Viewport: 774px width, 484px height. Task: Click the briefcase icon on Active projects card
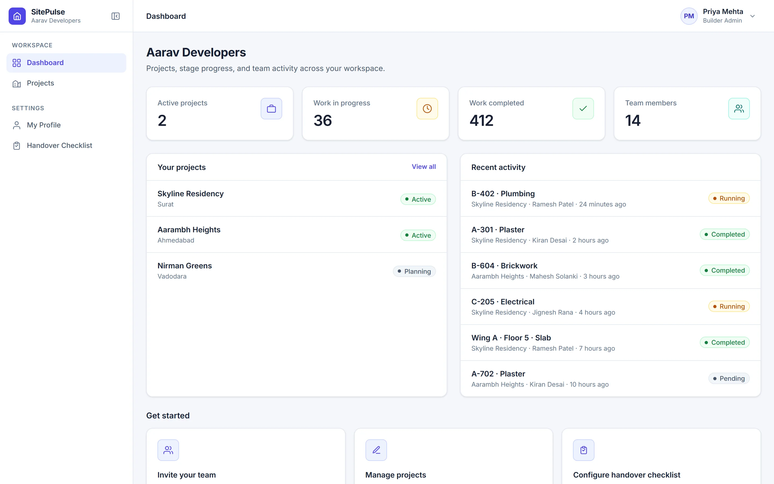[x=271, y=109]
